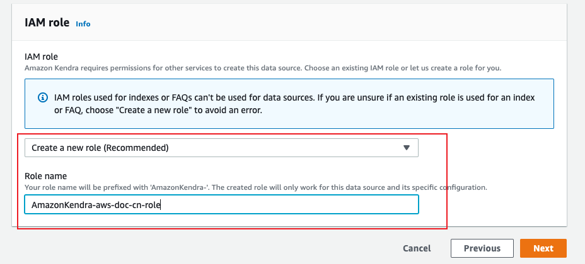Focus the Role name text field

pyautogui.click(x=221, y=204)
